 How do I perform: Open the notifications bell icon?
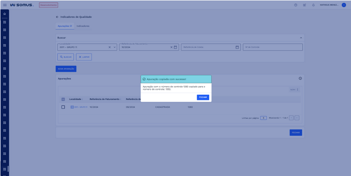pyautogui.click(x=313, y=5)
